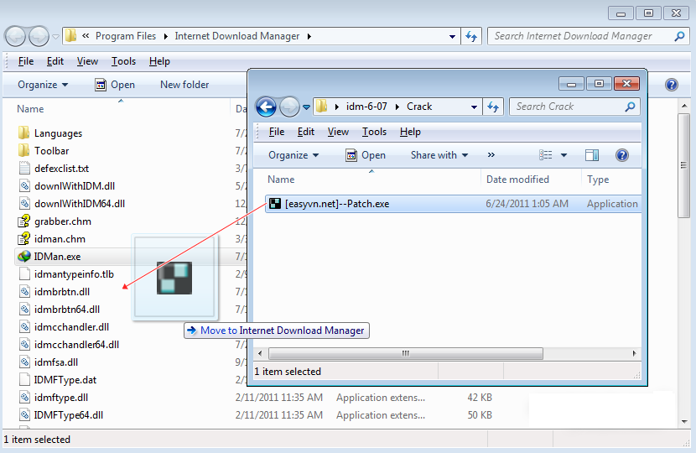Select defexclist.txt file icon
Viewport: 696px width, 453px height.
pyautogui.click(x=24, y=169)
